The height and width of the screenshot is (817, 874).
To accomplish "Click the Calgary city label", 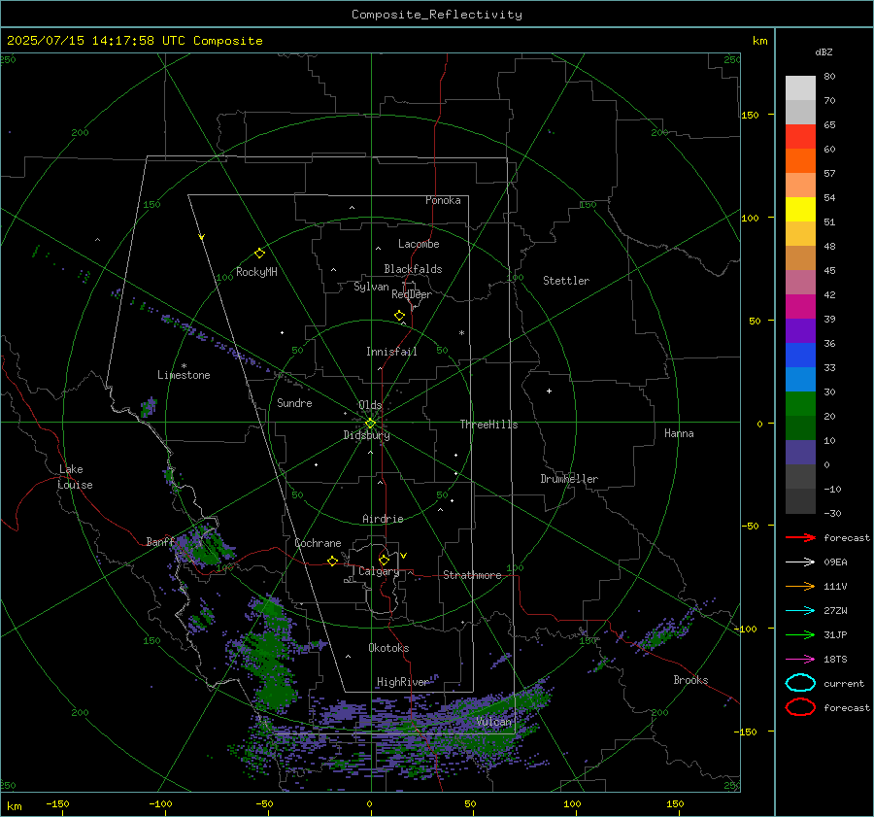I will click(379, 571).
